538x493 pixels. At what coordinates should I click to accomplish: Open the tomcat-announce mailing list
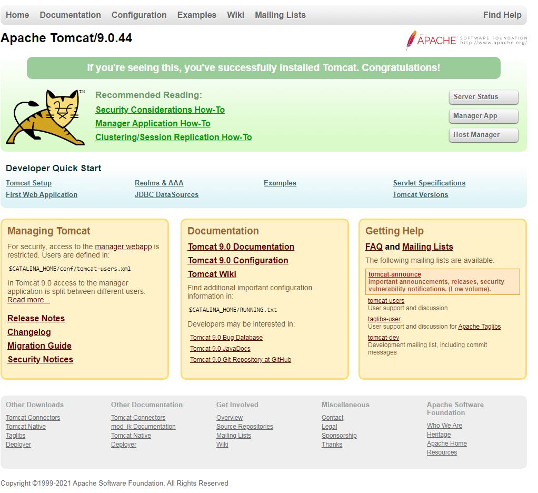395,274
